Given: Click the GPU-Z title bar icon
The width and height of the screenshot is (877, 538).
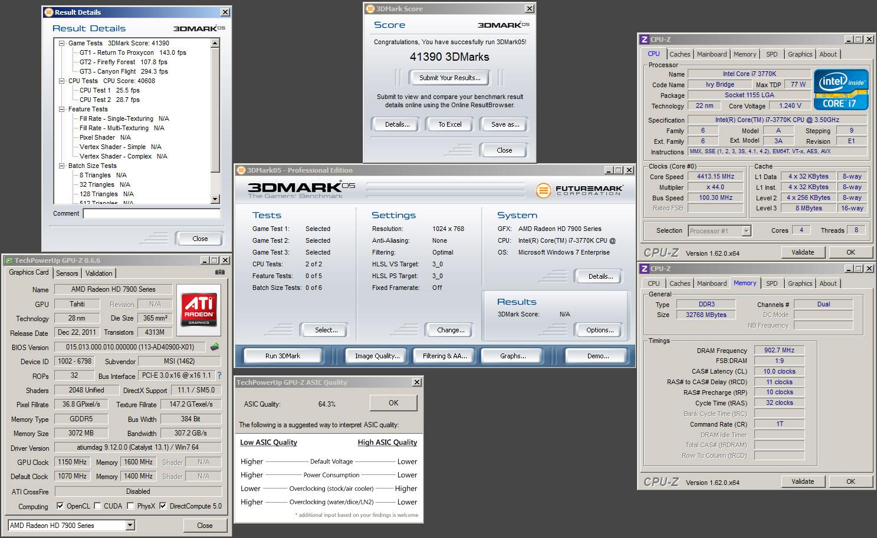Looking at the screenshot, I should (x=8, y=260).
